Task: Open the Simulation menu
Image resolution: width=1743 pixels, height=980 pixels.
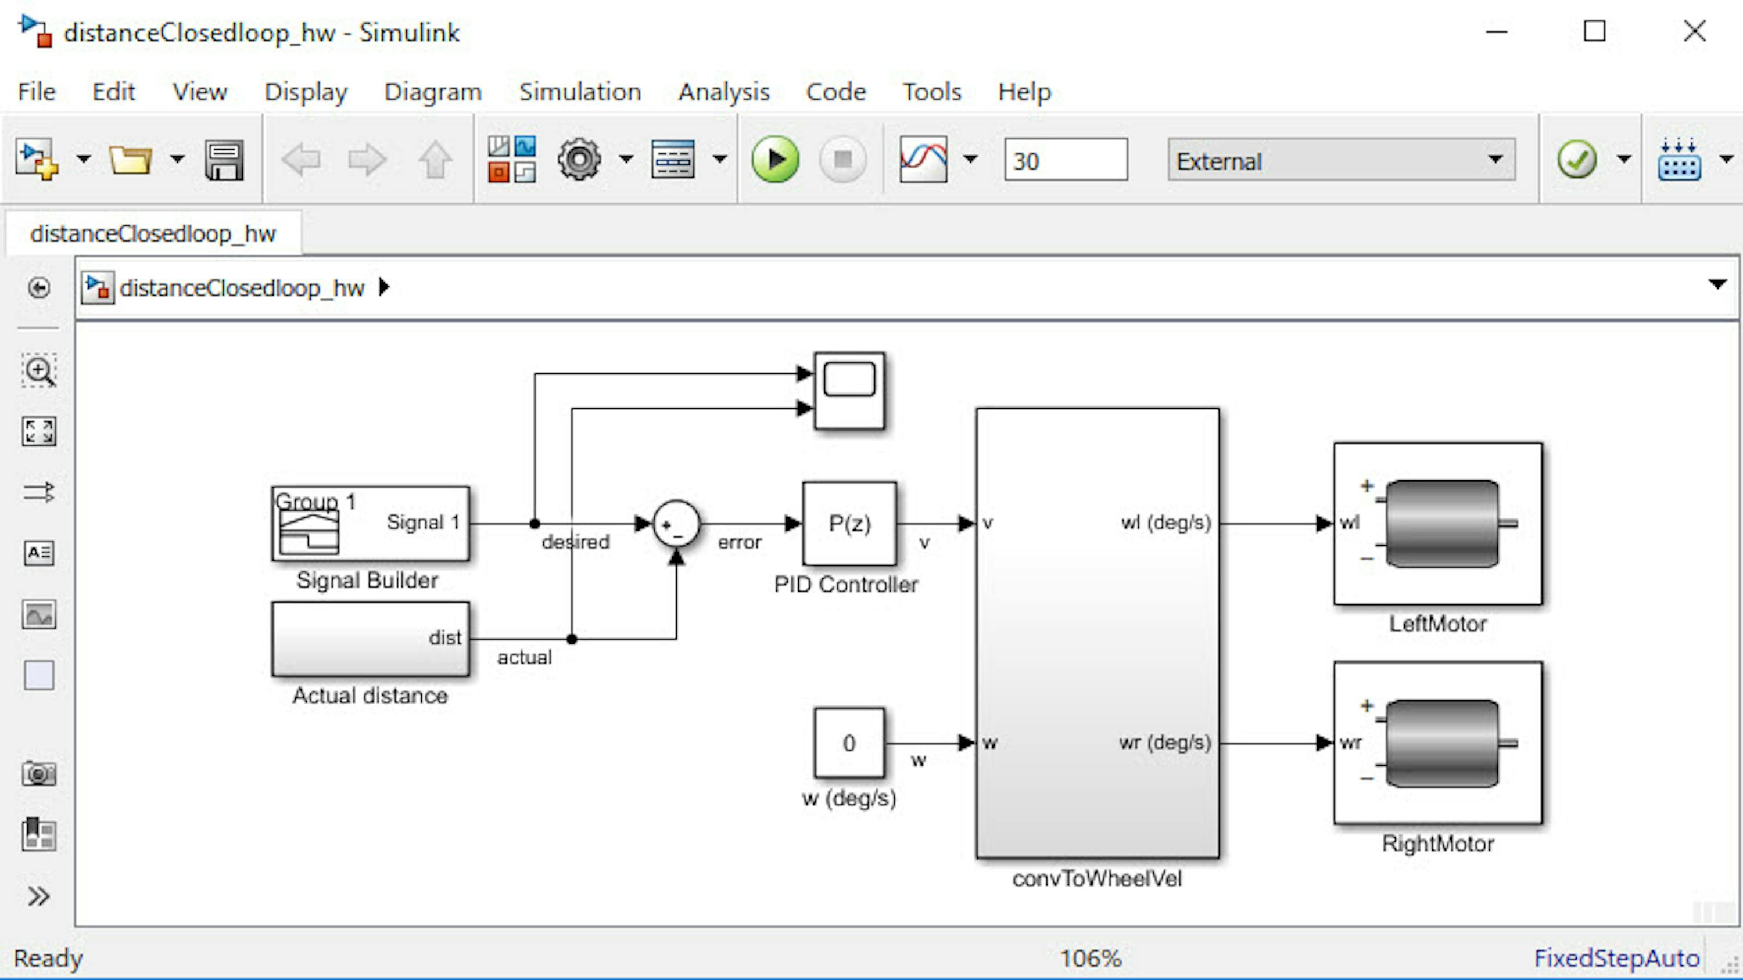Action: click(580, 91)
